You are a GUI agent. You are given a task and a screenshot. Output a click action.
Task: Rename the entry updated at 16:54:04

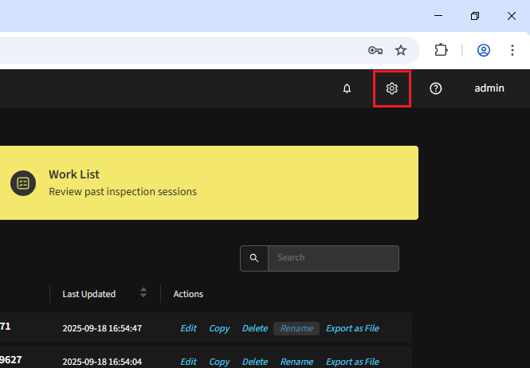(x=296, y=362)
